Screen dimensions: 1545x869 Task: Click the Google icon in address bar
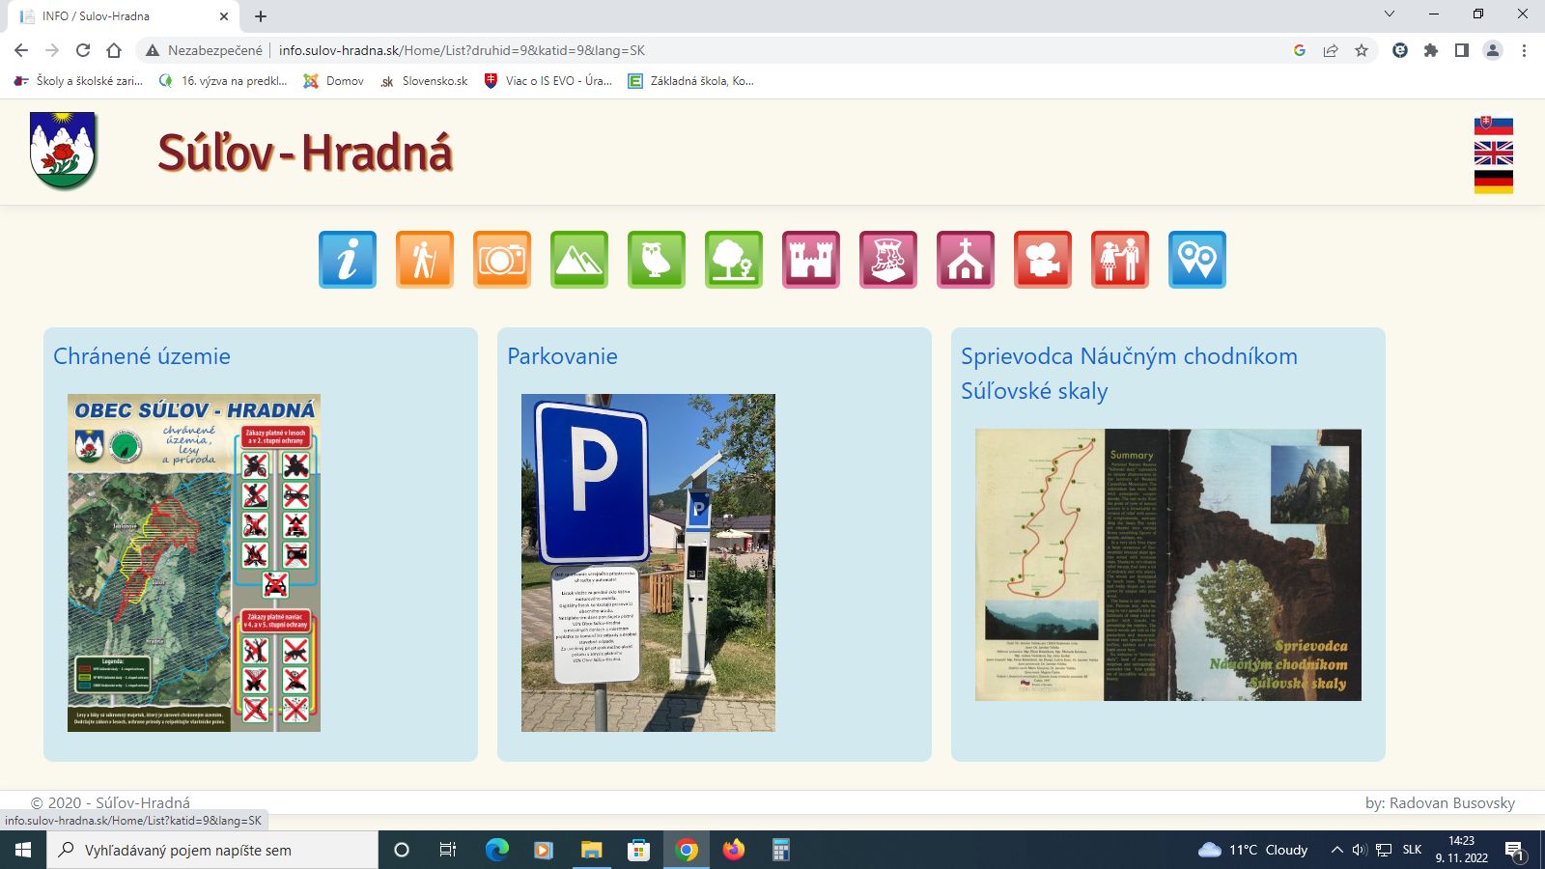click(1300, 50)
